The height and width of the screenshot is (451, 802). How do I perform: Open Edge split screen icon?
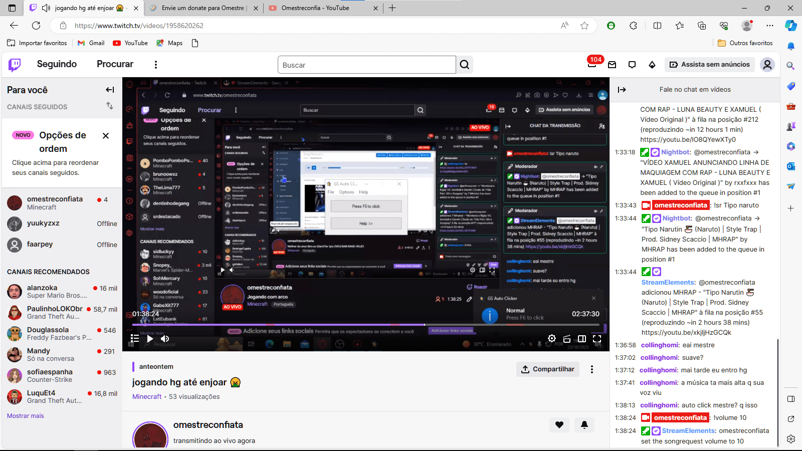point(657,26)
